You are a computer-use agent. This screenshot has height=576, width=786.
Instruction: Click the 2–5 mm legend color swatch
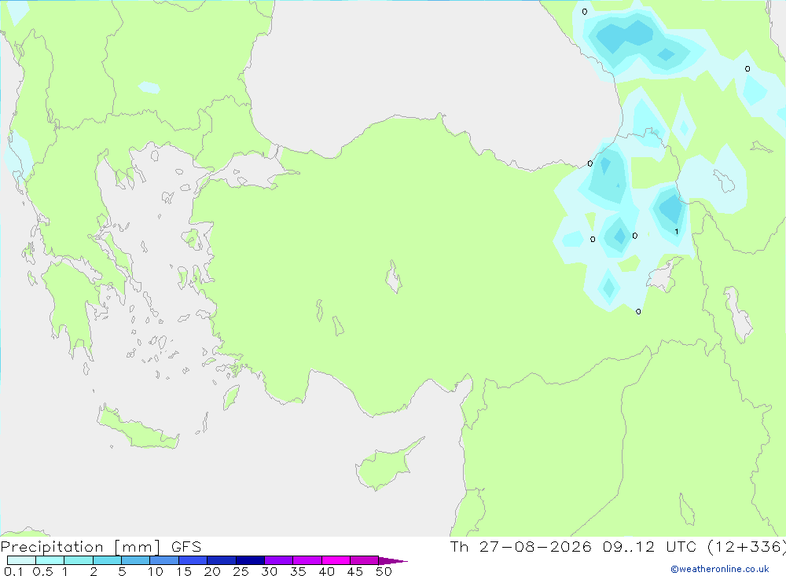pyautogui.click(x=107, y=560)
